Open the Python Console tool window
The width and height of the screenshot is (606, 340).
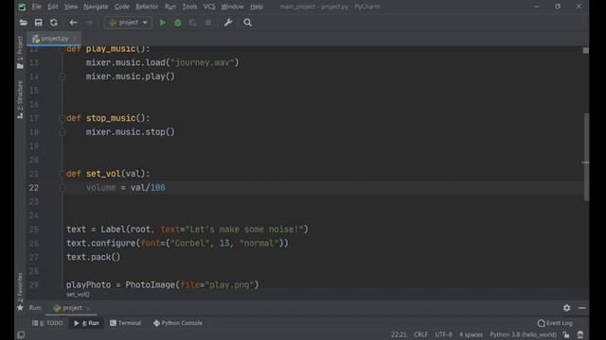click(x=178, y=323)
